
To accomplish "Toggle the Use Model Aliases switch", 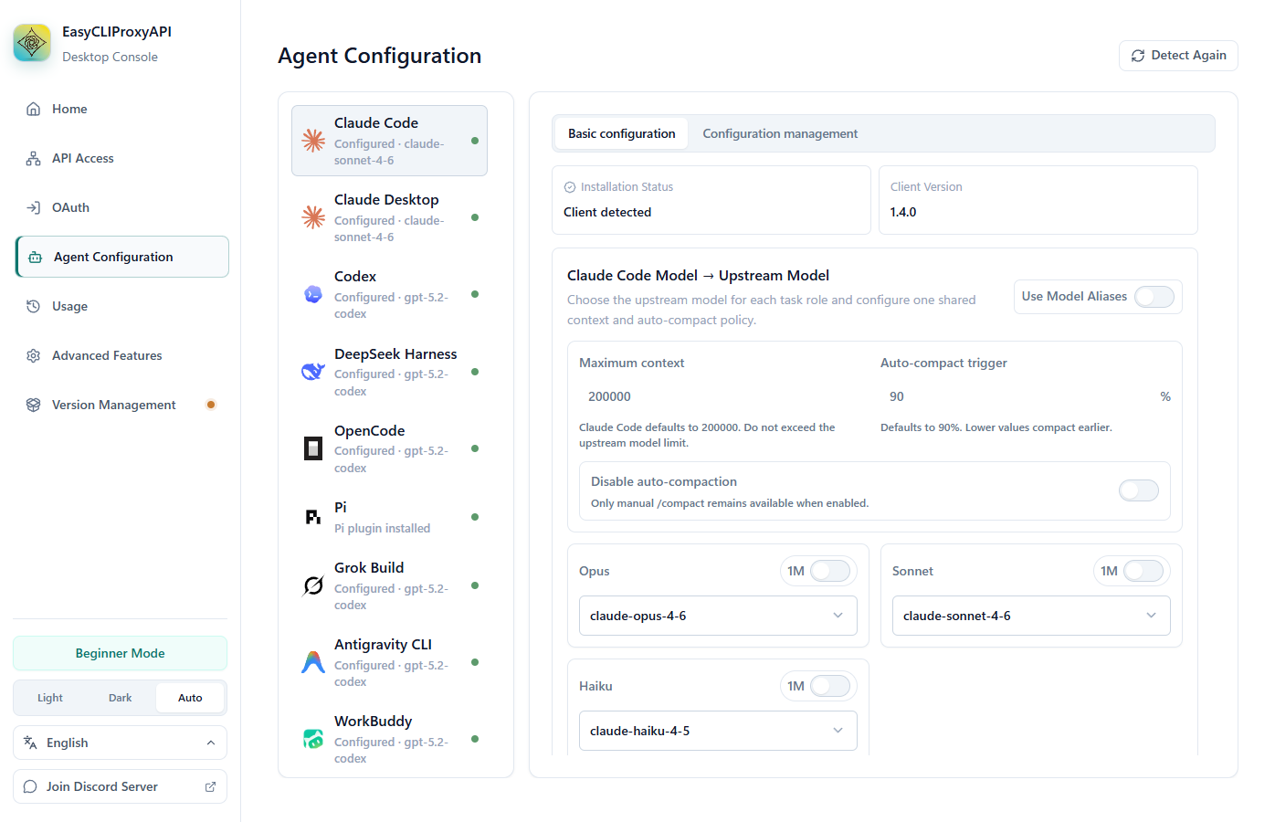I will (1154, 297).
